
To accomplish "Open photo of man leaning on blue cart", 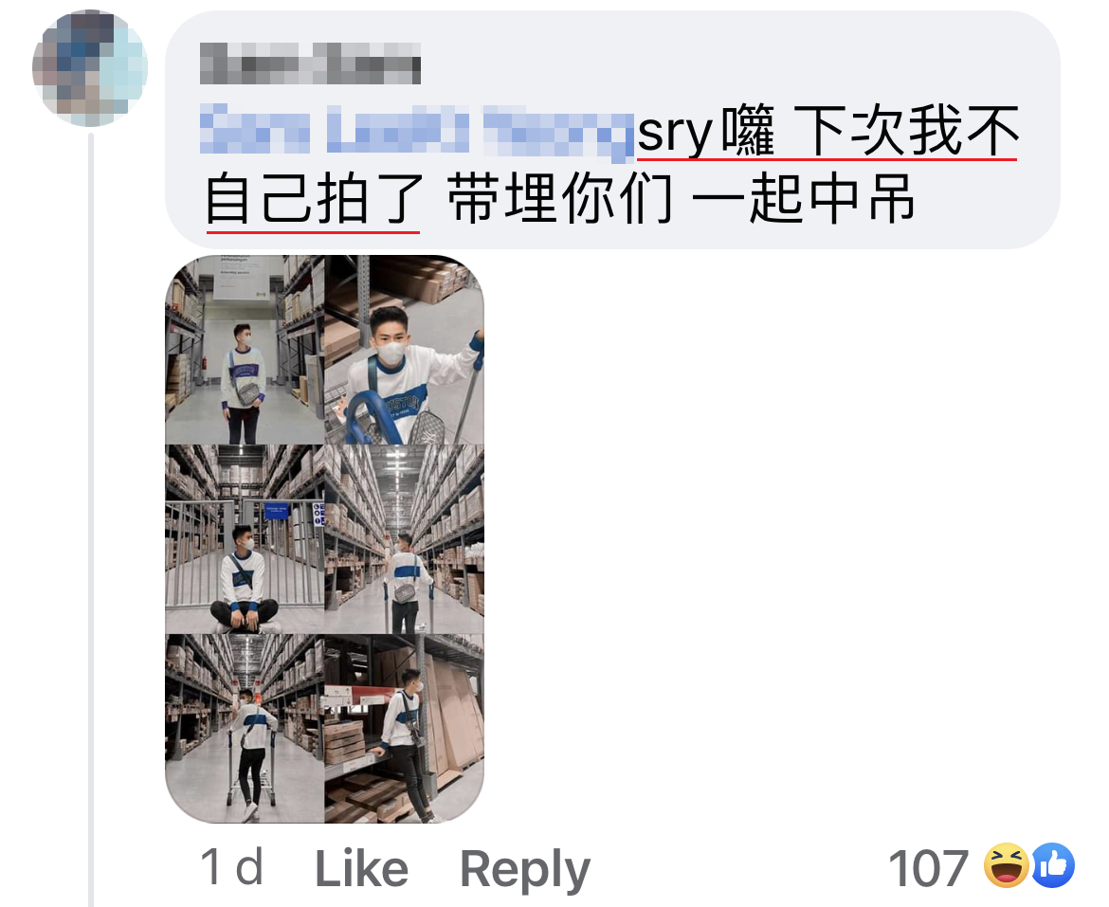I will pos(405,350).
